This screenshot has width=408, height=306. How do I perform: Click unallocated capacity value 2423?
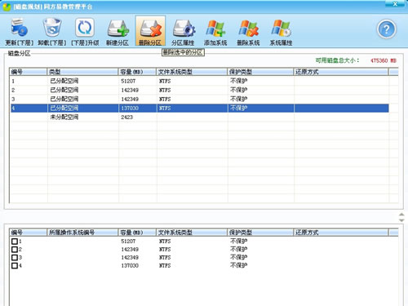coord(126,117)
